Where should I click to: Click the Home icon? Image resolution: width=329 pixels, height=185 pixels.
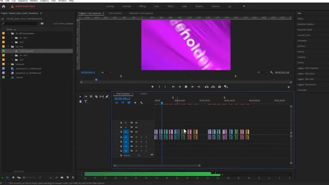(4, 6)
